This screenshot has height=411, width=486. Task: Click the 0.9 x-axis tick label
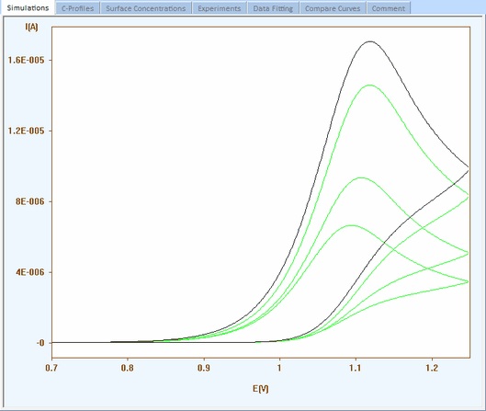pos(203,368)
